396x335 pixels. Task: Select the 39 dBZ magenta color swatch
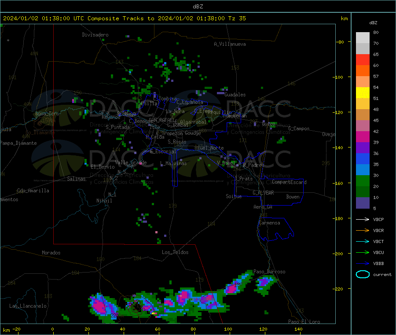pyautogui.click(x=363, y=136)
